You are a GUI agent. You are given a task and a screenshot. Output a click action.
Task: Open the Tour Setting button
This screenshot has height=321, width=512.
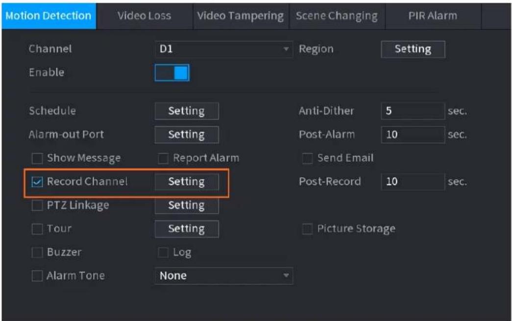tap(187, 229)
